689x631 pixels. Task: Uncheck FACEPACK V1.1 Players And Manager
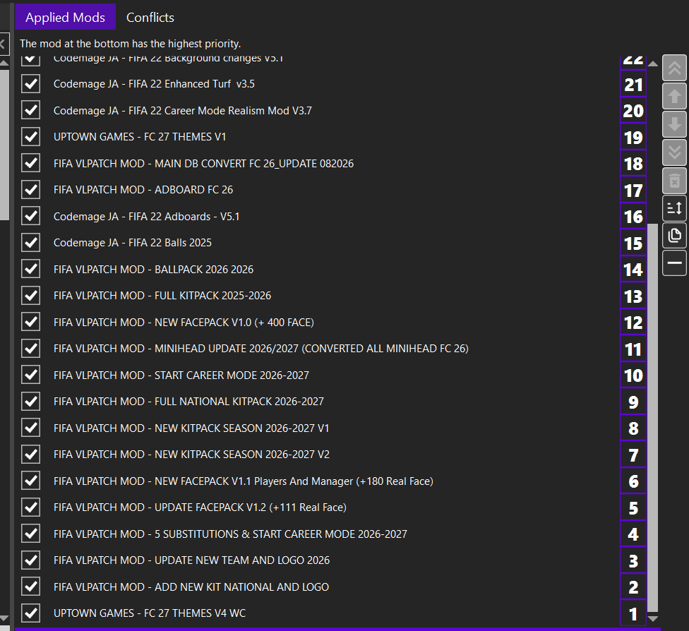[x=31, y=481]
